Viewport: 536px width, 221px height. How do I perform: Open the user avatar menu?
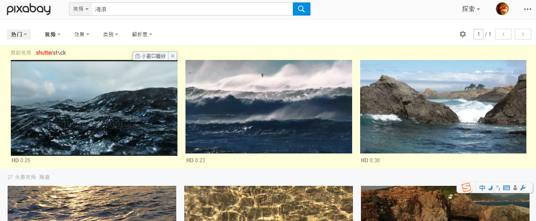(502, 9)
